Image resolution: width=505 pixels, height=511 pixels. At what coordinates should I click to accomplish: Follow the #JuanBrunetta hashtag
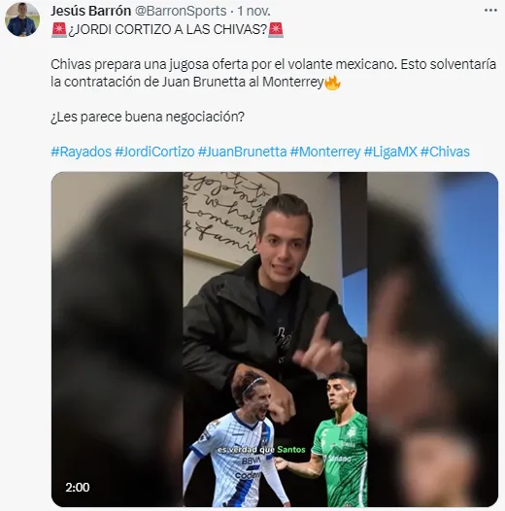[x=243, y=152]
